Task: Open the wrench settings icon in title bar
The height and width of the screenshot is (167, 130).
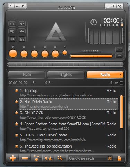Action: (17, 6)
